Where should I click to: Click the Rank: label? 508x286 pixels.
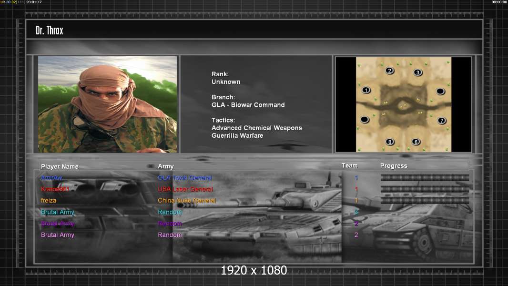coord(220,74)
